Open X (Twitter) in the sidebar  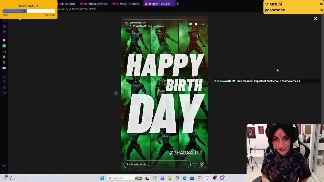4,62
